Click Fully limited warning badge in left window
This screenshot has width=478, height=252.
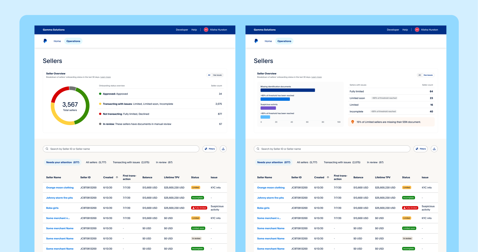point(199,208)
